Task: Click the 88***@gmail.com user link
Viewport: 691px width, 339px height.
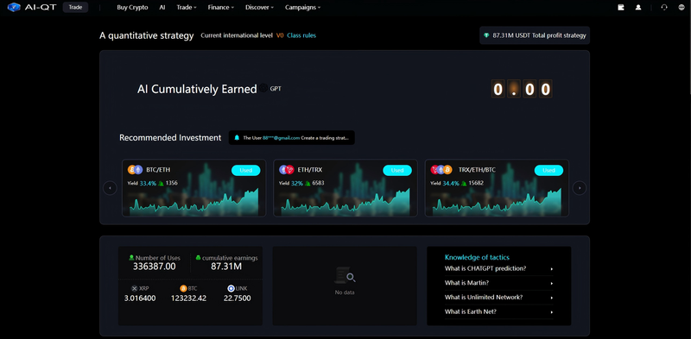Action: click(x=282, y=138)
